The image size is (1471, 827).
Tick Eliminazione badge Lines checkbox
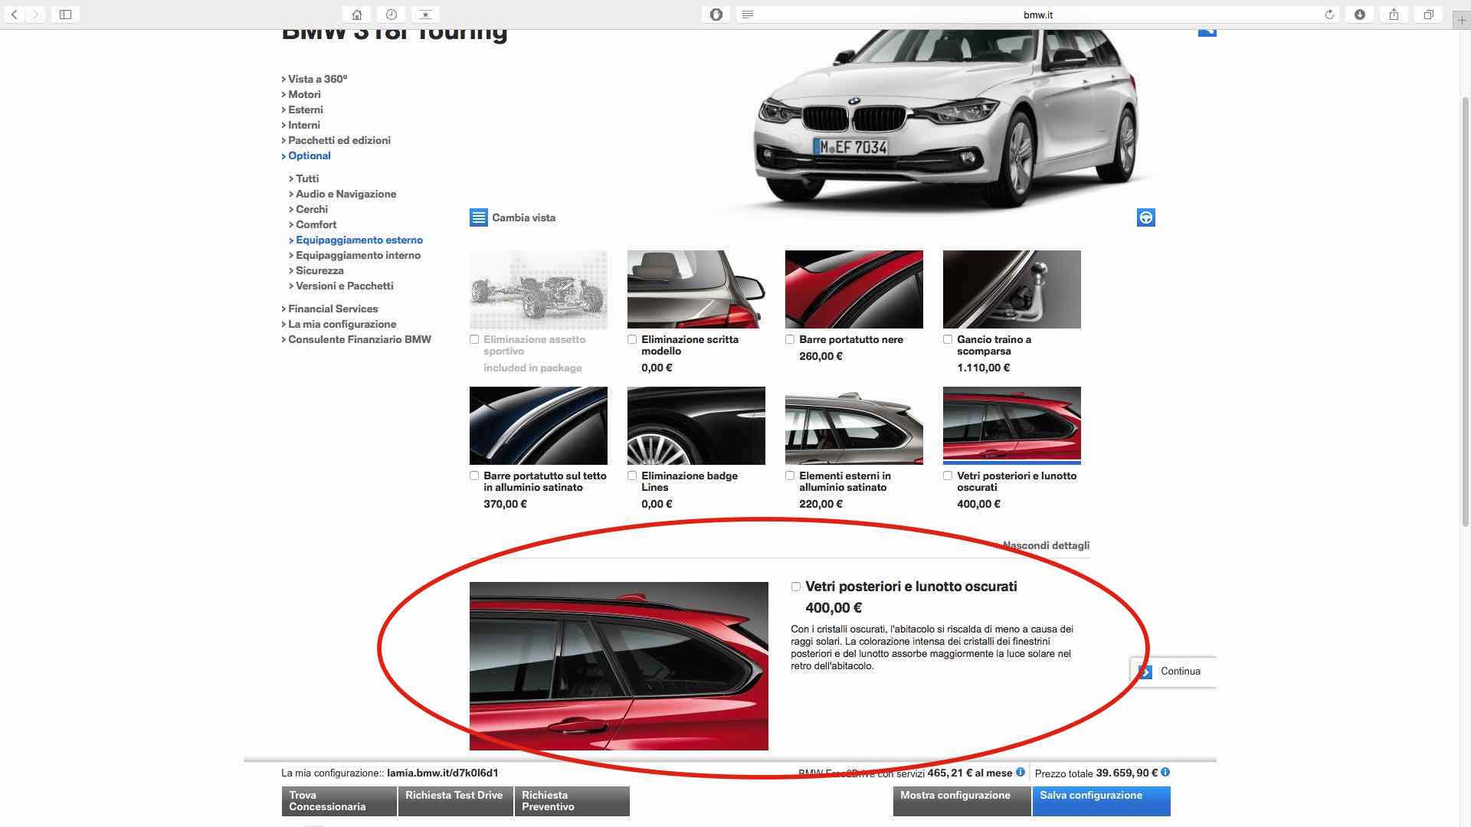pos(632,476)
